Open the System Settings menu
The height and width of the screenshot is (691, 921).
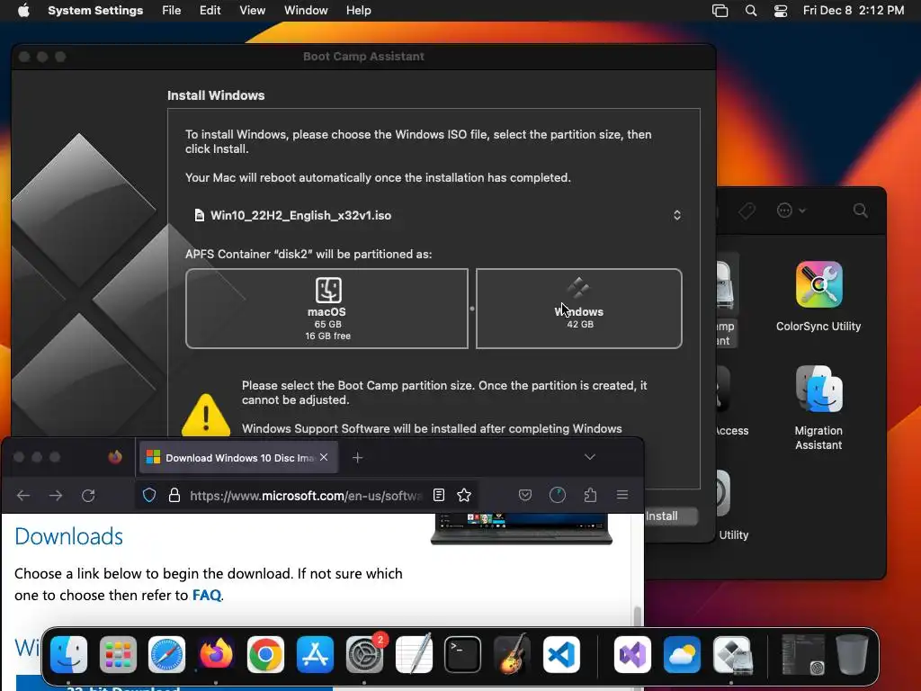click(95, 11)
